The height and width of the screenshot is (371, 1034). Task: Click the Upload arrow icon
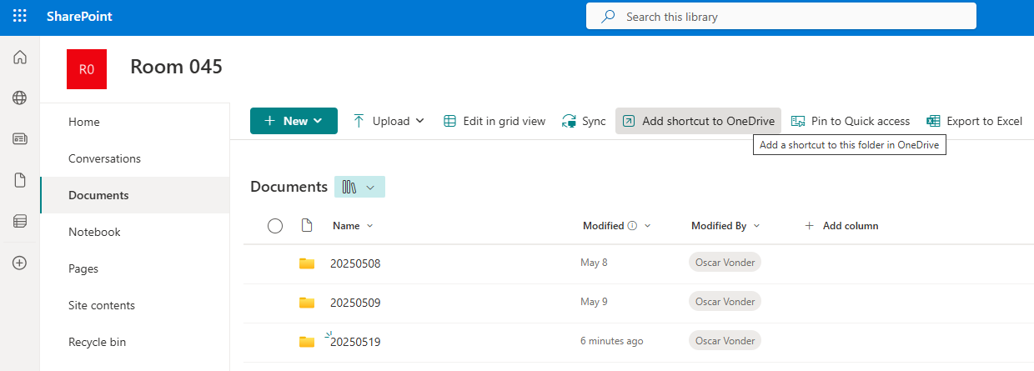click(359, 121)
